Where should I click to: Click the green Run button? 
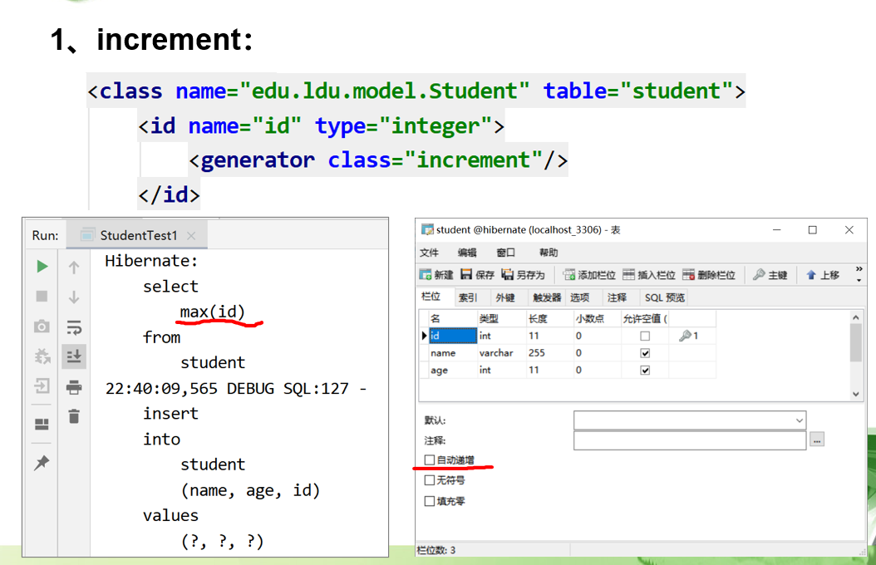[x=42, y=267]
